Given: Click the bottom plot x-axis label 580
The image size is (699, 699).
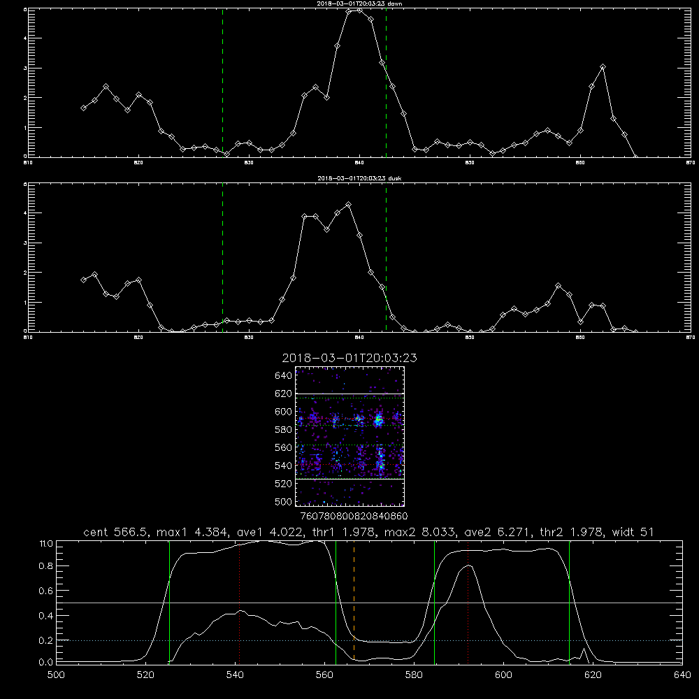Looking at the screenshot, I should pos(414,675).
